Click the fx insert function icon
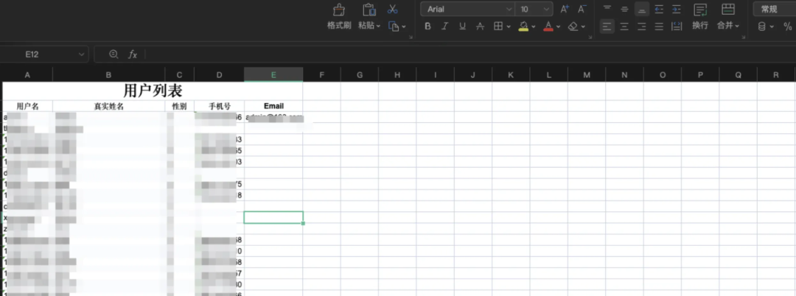The image size is (796, 296). [x=133, y=54]
